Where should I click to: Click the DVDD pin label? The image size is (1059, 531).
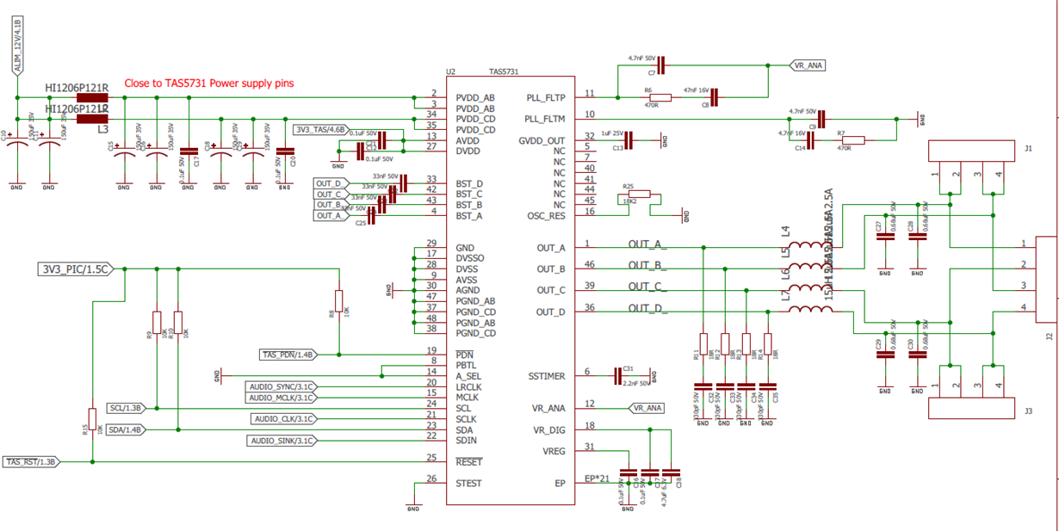[468, 151]
